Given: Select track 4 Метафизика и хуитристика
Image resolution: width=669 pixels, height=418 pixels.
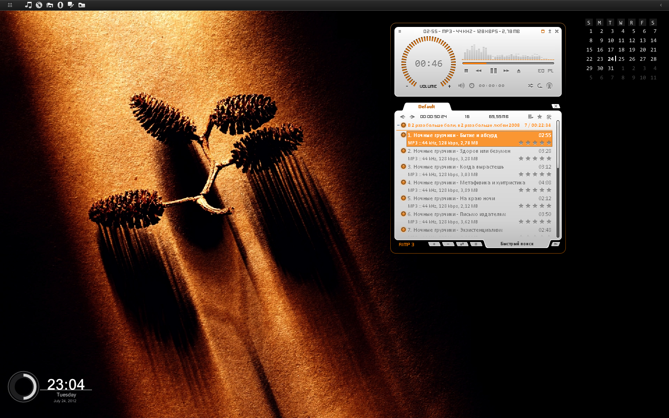Looking at the screenshot, I should point(479,186).
